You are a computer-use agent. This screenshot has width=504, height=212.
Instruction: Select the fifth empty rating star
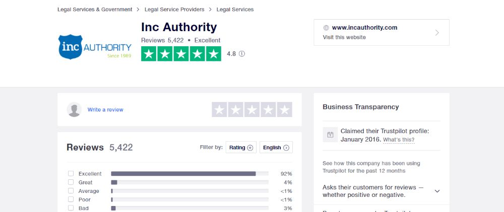[x=284, y=110]
